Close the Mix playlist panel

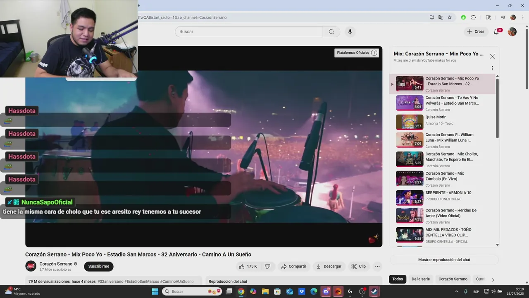[492, 56]
